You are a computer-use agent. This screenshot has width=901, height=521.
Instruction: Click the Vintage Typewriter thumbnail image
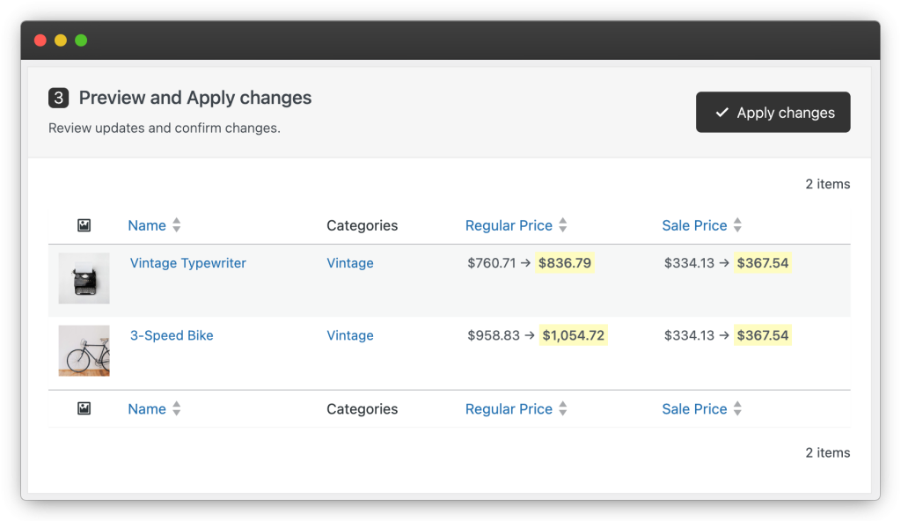click(x=84, y=278)
